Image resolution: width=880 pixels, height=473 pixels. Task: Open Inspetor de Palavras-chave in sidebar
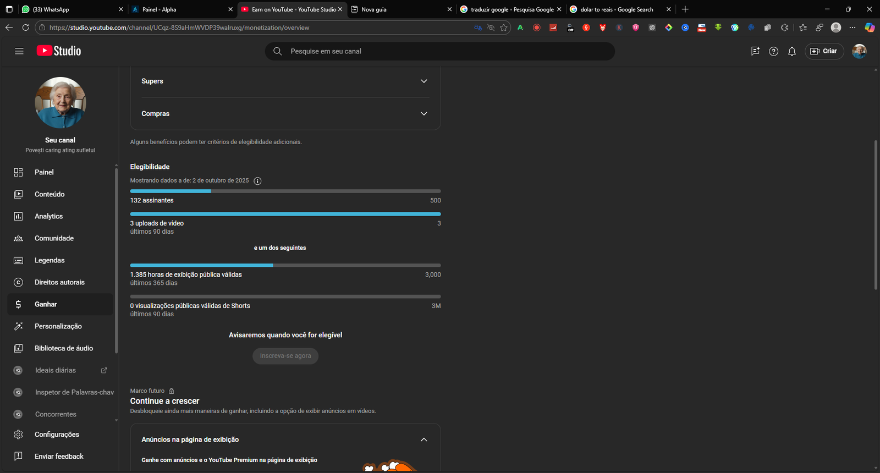click(x=60, y=392)
